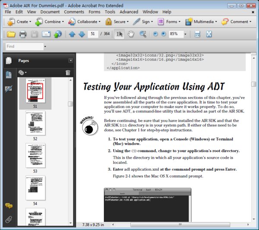
Task: Click the Secure button
Action: coord(116,22)
